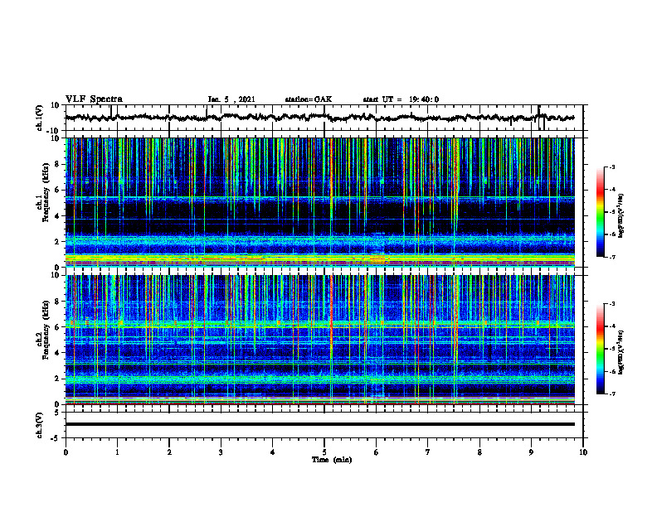Click the "6" tick on Time axis
This screenshot has height=507, width=657.
point(376,452)
